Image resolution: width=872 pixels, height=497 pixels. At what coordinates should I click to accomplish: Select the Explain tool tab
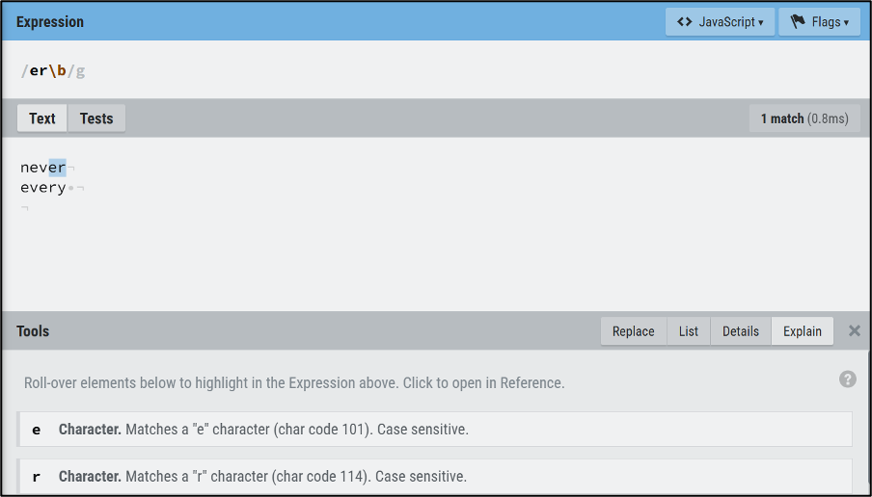point(803,331)
